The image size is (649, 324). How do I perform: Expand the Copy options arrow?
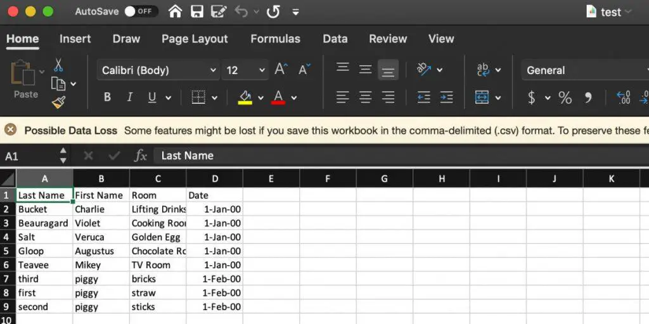[x=74, y=84]
